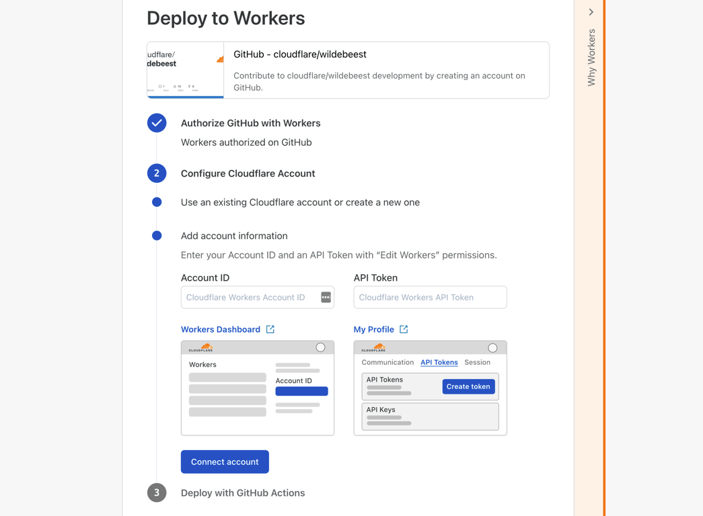Click the Cloudflare logo in Workers Dashboard illustration
Image resolution: width=703 pixels, height=516 pixels.
pyautogui.click(x=200, y=347)
